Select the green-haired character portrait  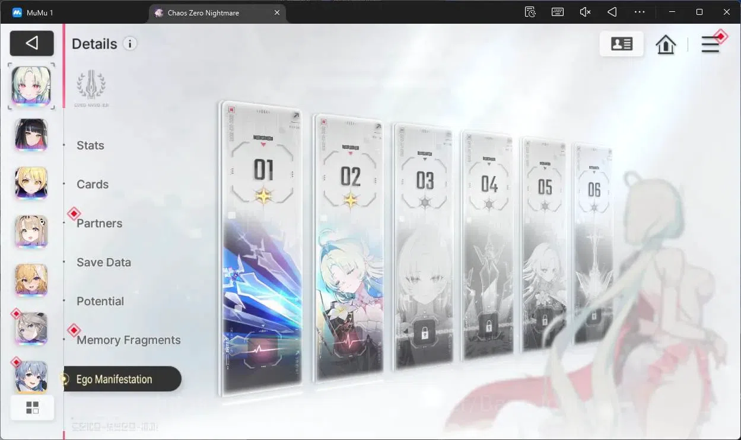click(x=31, y=85)
